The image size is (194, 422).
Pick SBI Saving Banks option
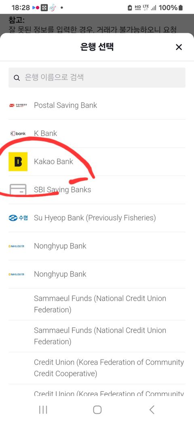click(x=97, y=190)
